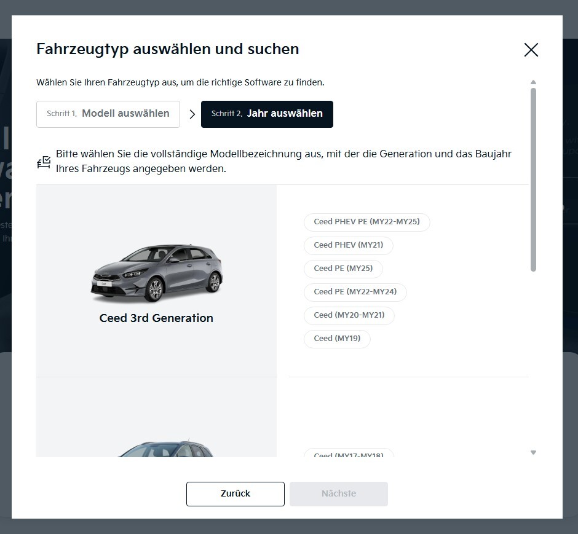Select the Schritt 2 Jahr auswählen step
Screen dimensions: 578x534
coord(267,114)
